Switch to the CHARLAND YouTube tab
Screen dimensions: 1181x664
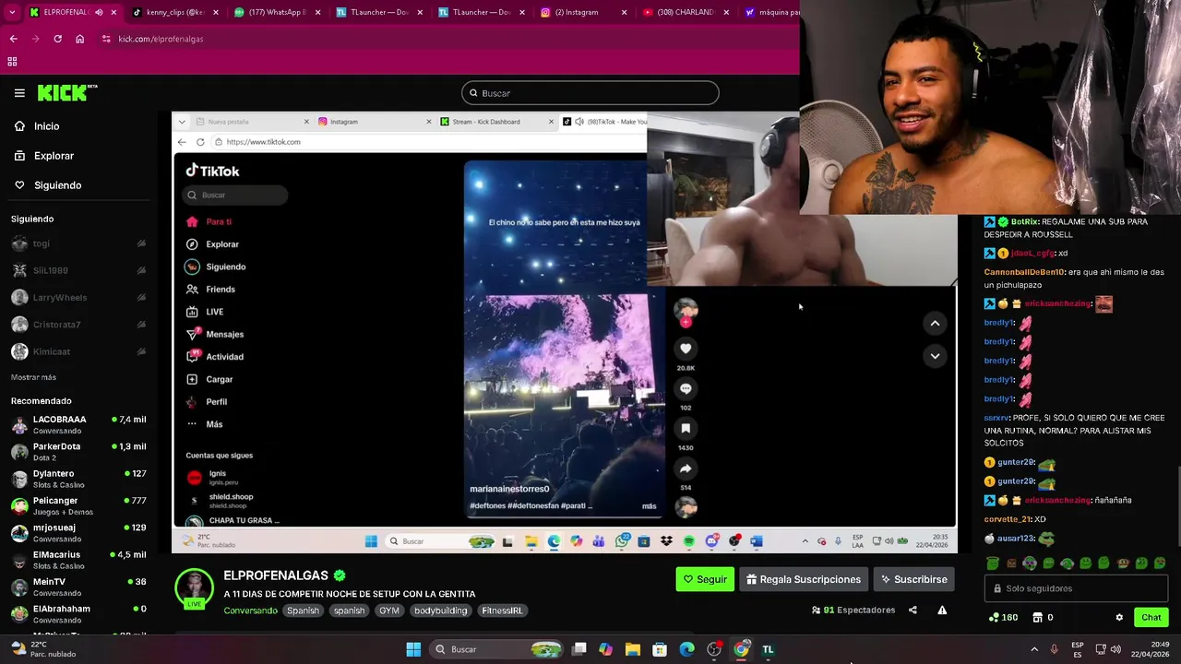click(x=683, y=12)
